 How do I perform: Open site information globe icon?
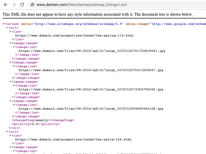pos(32,5)
